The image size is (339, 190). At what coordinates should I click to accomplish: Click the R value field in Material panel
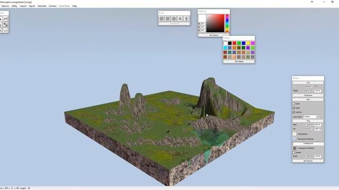[202, 23]
